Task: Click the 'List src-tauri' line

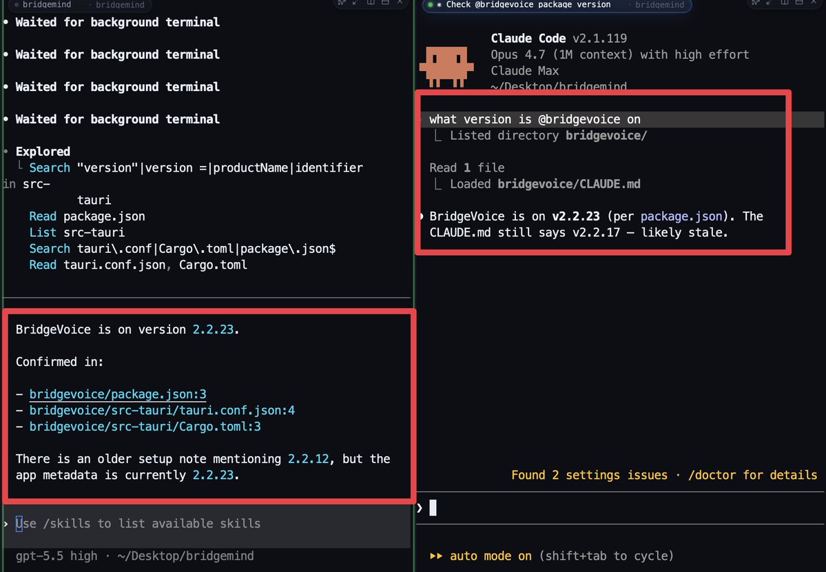Action: point(77,232)
